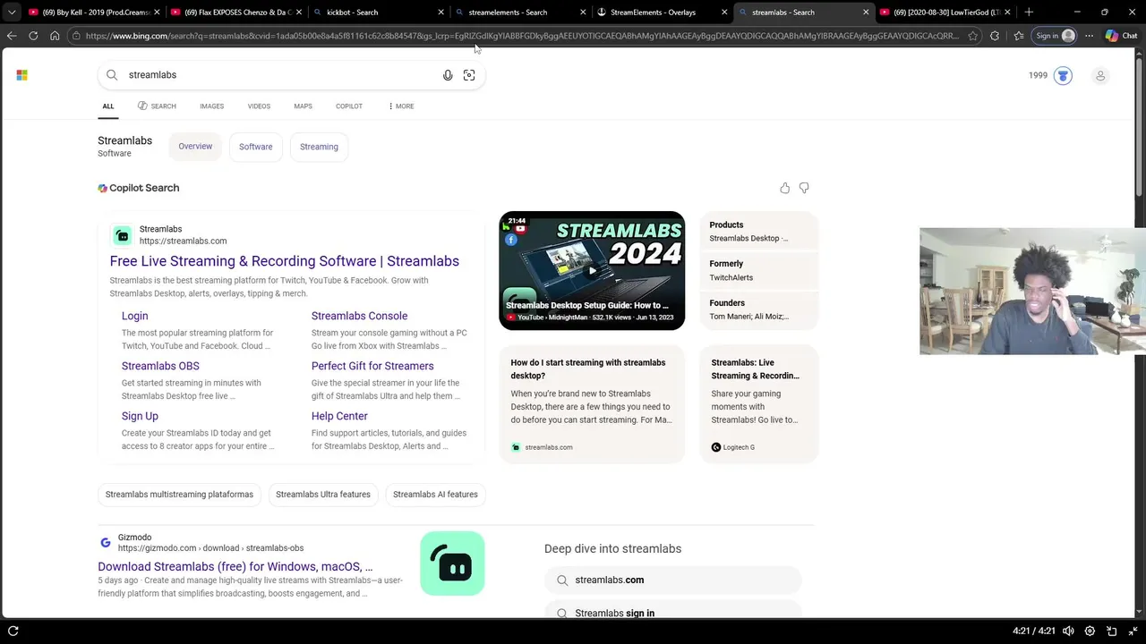
Task: Open Logitech G Streamlabs Live Streaming card
Action: (x=758, y=403)
